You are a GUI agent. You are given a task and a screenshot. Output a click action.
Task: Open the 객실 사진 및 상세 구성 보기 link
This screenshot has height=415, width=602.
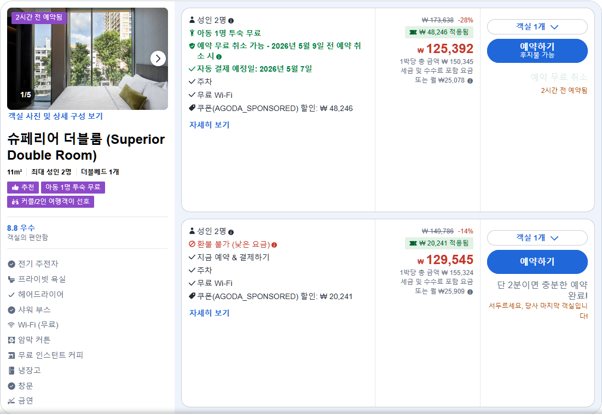pyautogui.click(x=56, y=116)
